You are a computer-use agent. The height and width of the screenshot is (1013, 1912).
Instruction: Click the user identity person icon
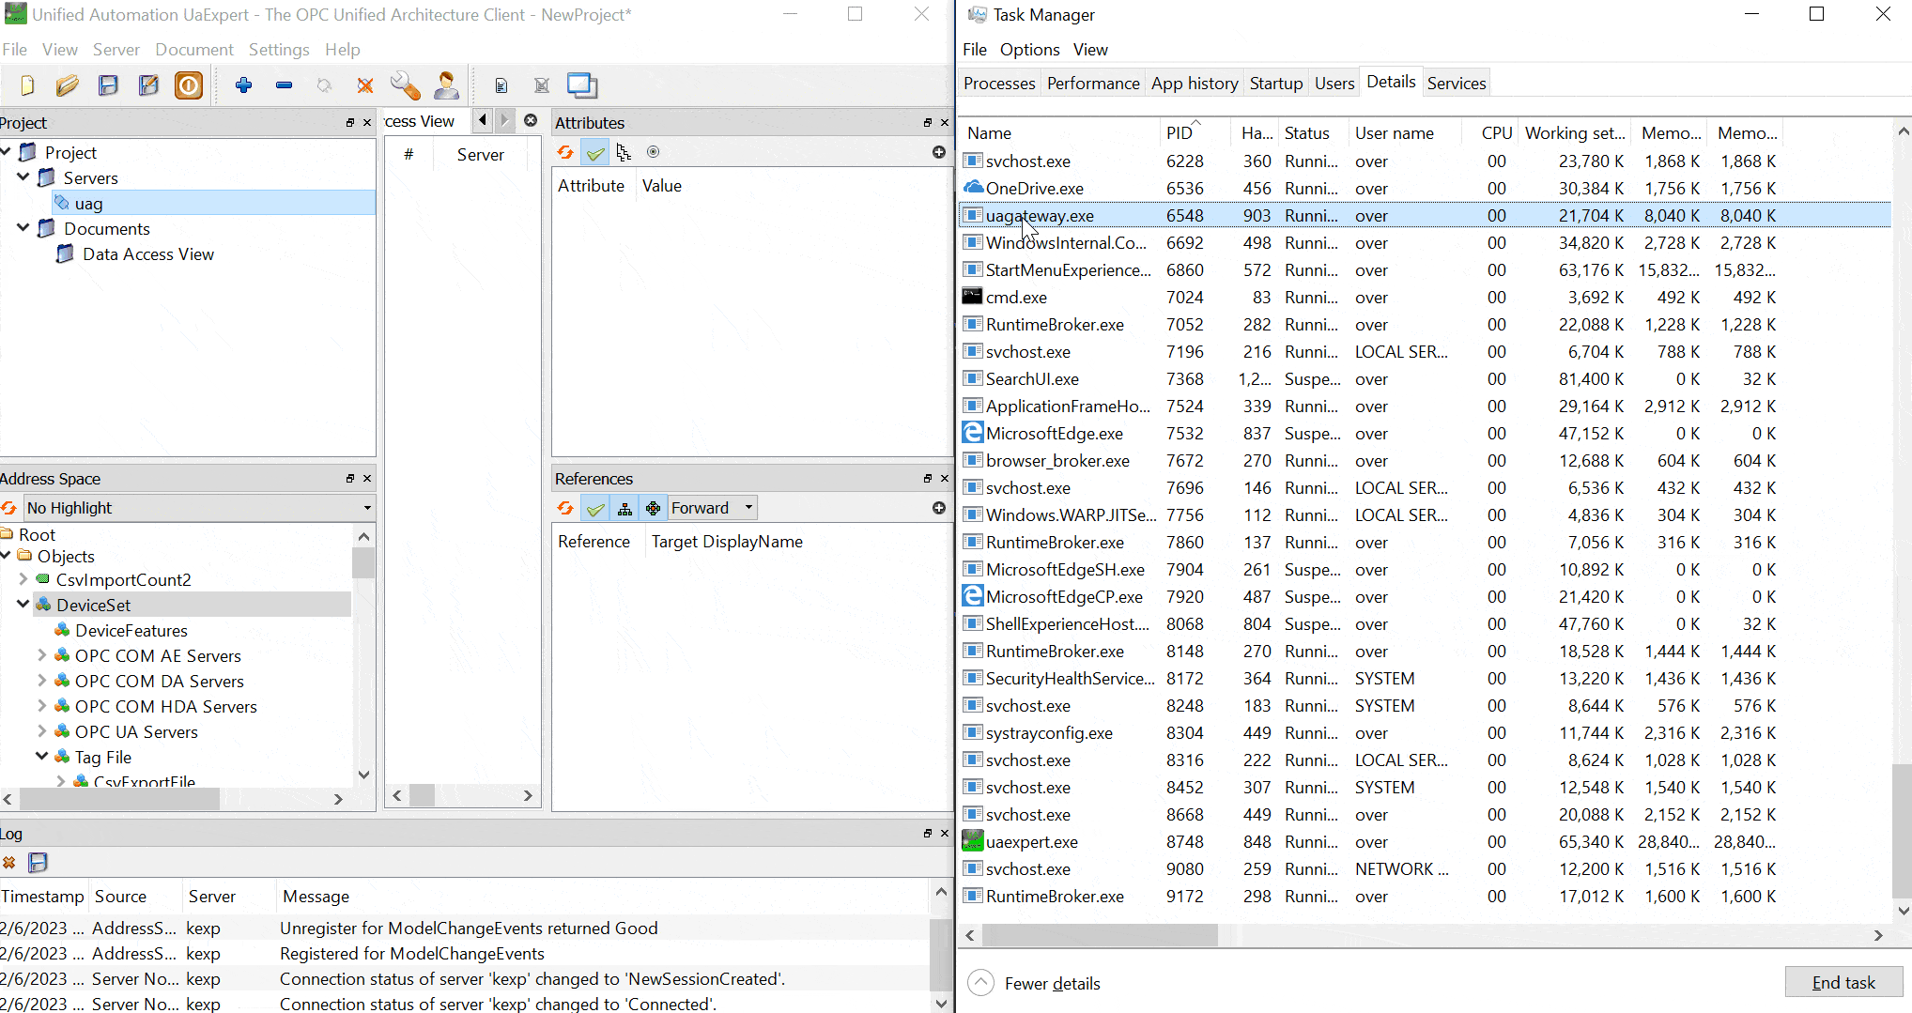point(447,85)
